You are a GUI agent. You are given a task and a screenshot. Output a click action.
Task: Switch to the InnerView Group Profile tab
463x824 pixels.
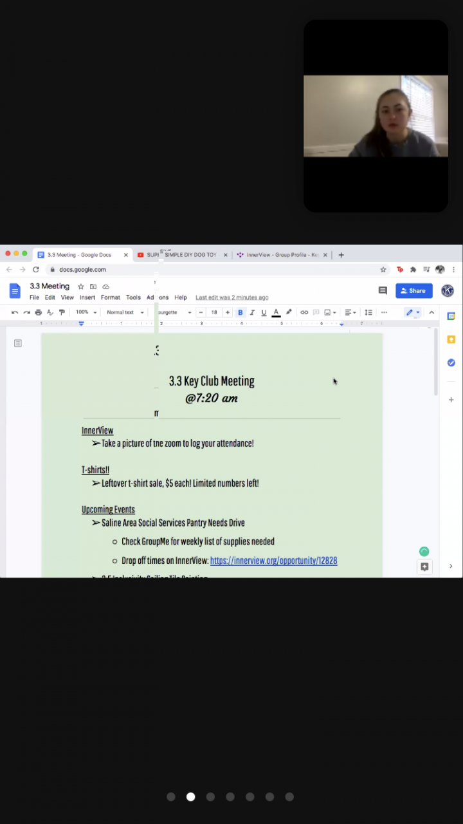tap(282, 255)
